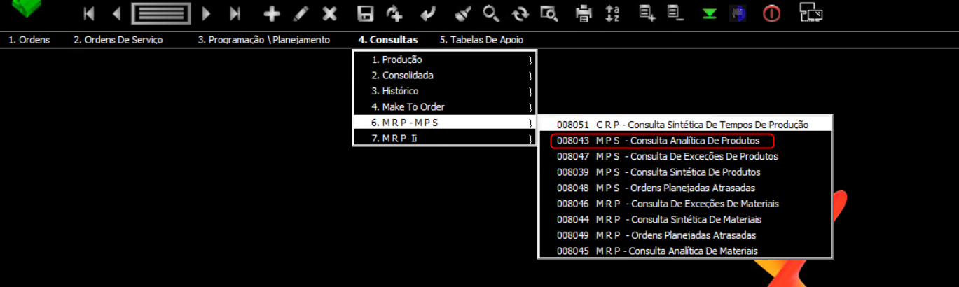The height and width of the screenshot is (287, 959).
Task: Open the 5. Tabelas De Apoio menu
Action: click(481, 40)
